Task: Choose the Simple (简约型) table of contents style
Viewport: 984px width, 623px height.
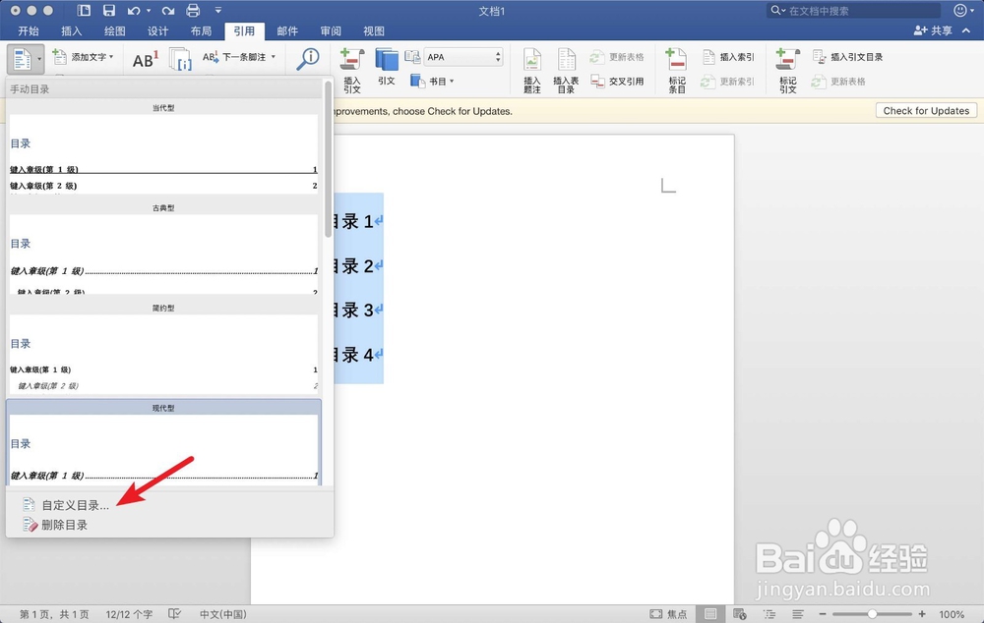Action: click(163, 349)
